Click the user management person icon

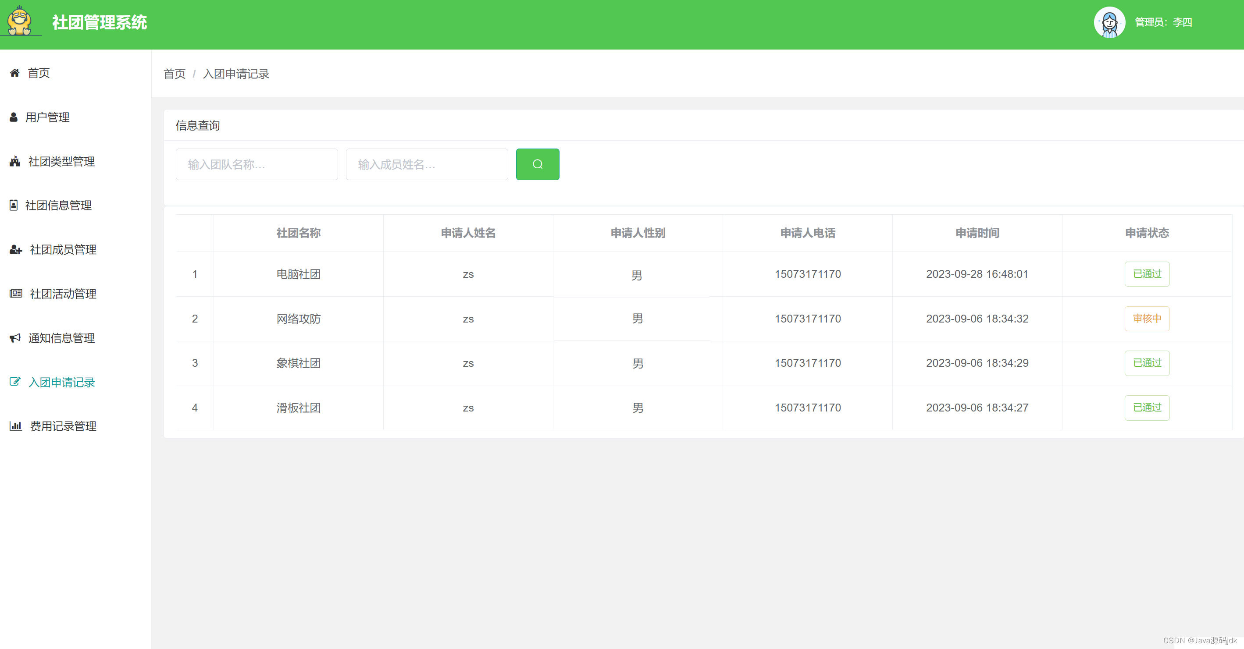pos(14,117)
